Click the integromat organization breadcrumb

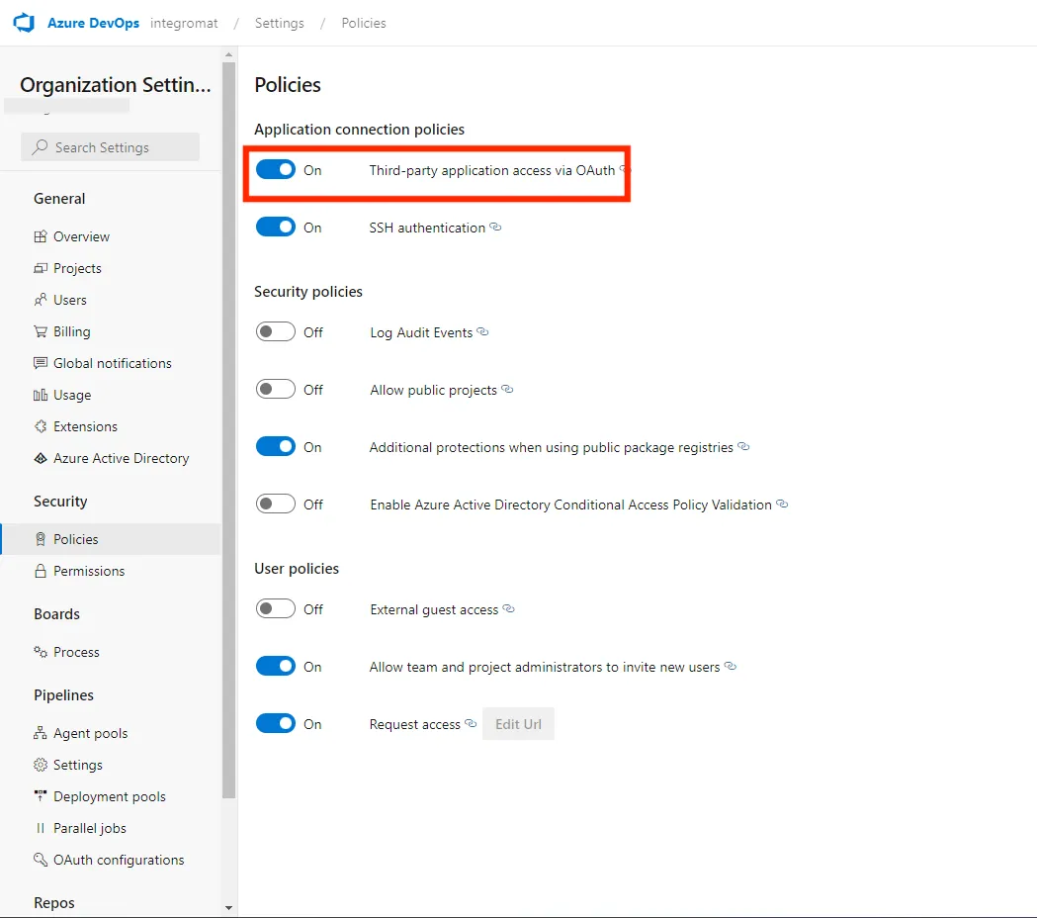coord(184,23)
